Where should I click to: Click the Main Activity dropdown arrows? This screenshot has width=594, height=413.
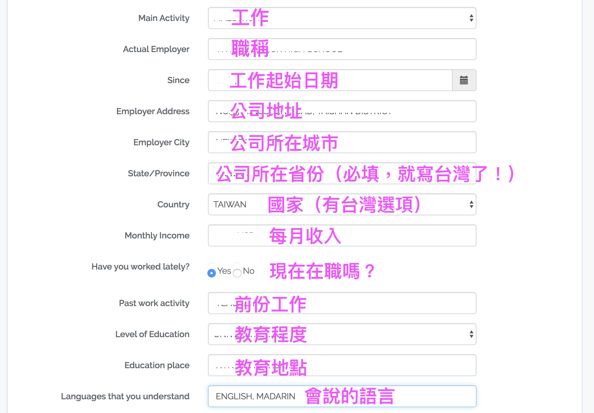[x=471, y=18]
